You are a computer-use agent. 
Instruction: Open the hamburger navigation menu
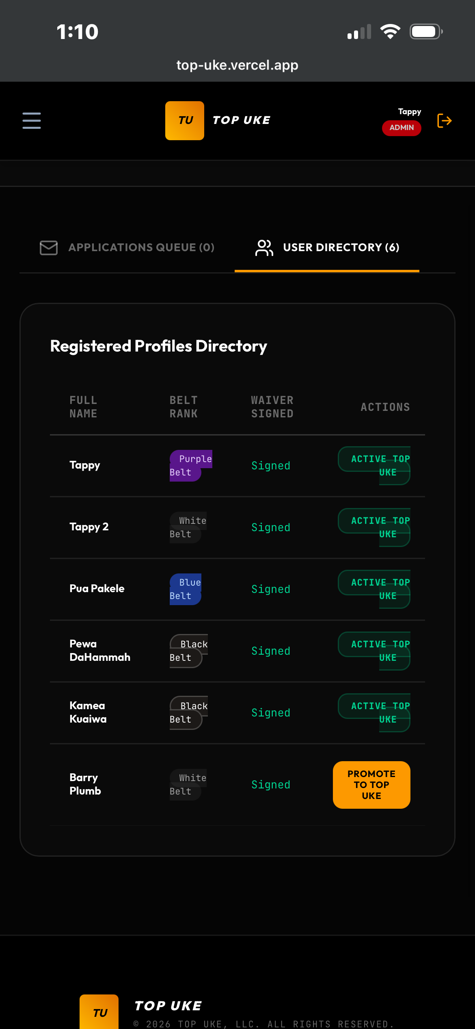coord(32,121)
